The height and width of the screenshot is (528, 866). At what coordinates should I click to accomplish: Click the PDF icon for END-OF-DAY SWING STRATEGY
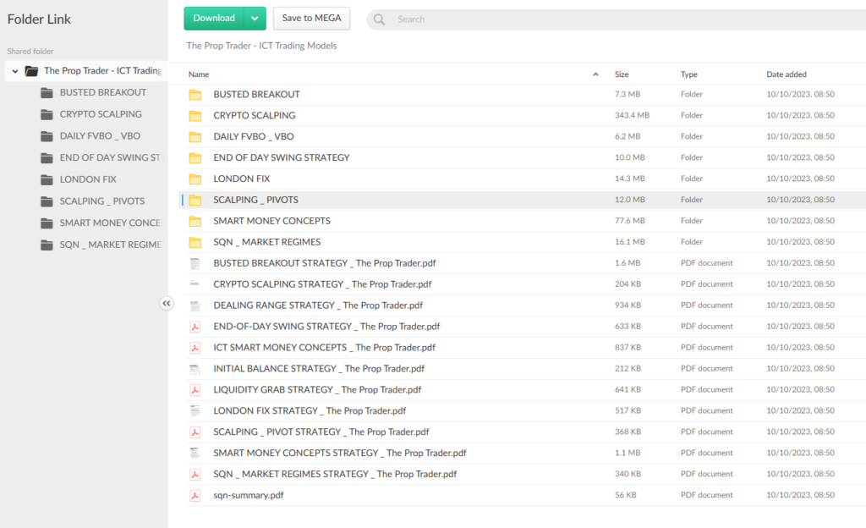pos(195,327)
